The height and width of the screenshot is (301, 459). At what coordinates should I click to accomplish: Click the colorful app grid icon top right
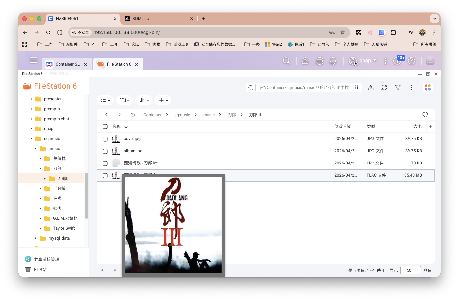tap(428, 87)
